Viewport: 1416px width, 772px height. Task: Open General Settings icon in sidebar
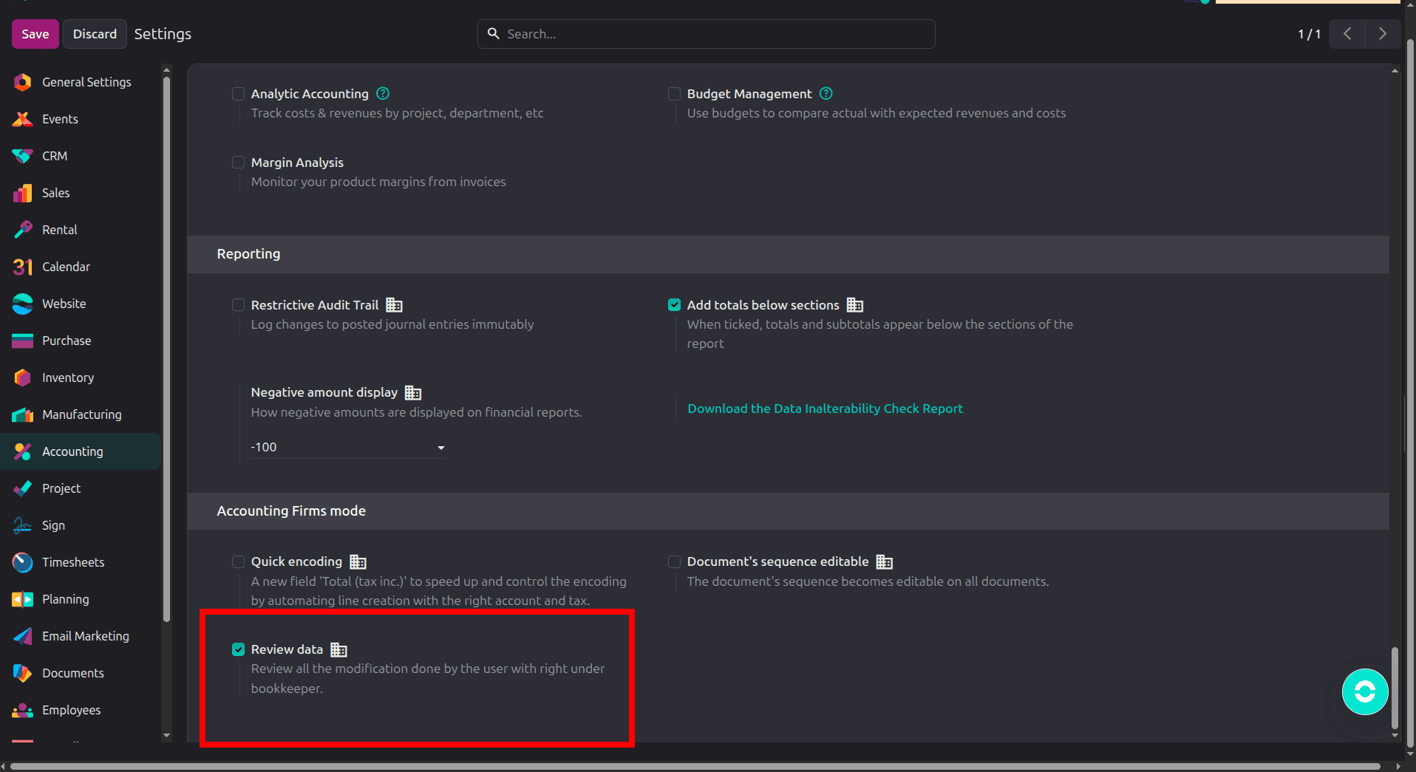23,82
